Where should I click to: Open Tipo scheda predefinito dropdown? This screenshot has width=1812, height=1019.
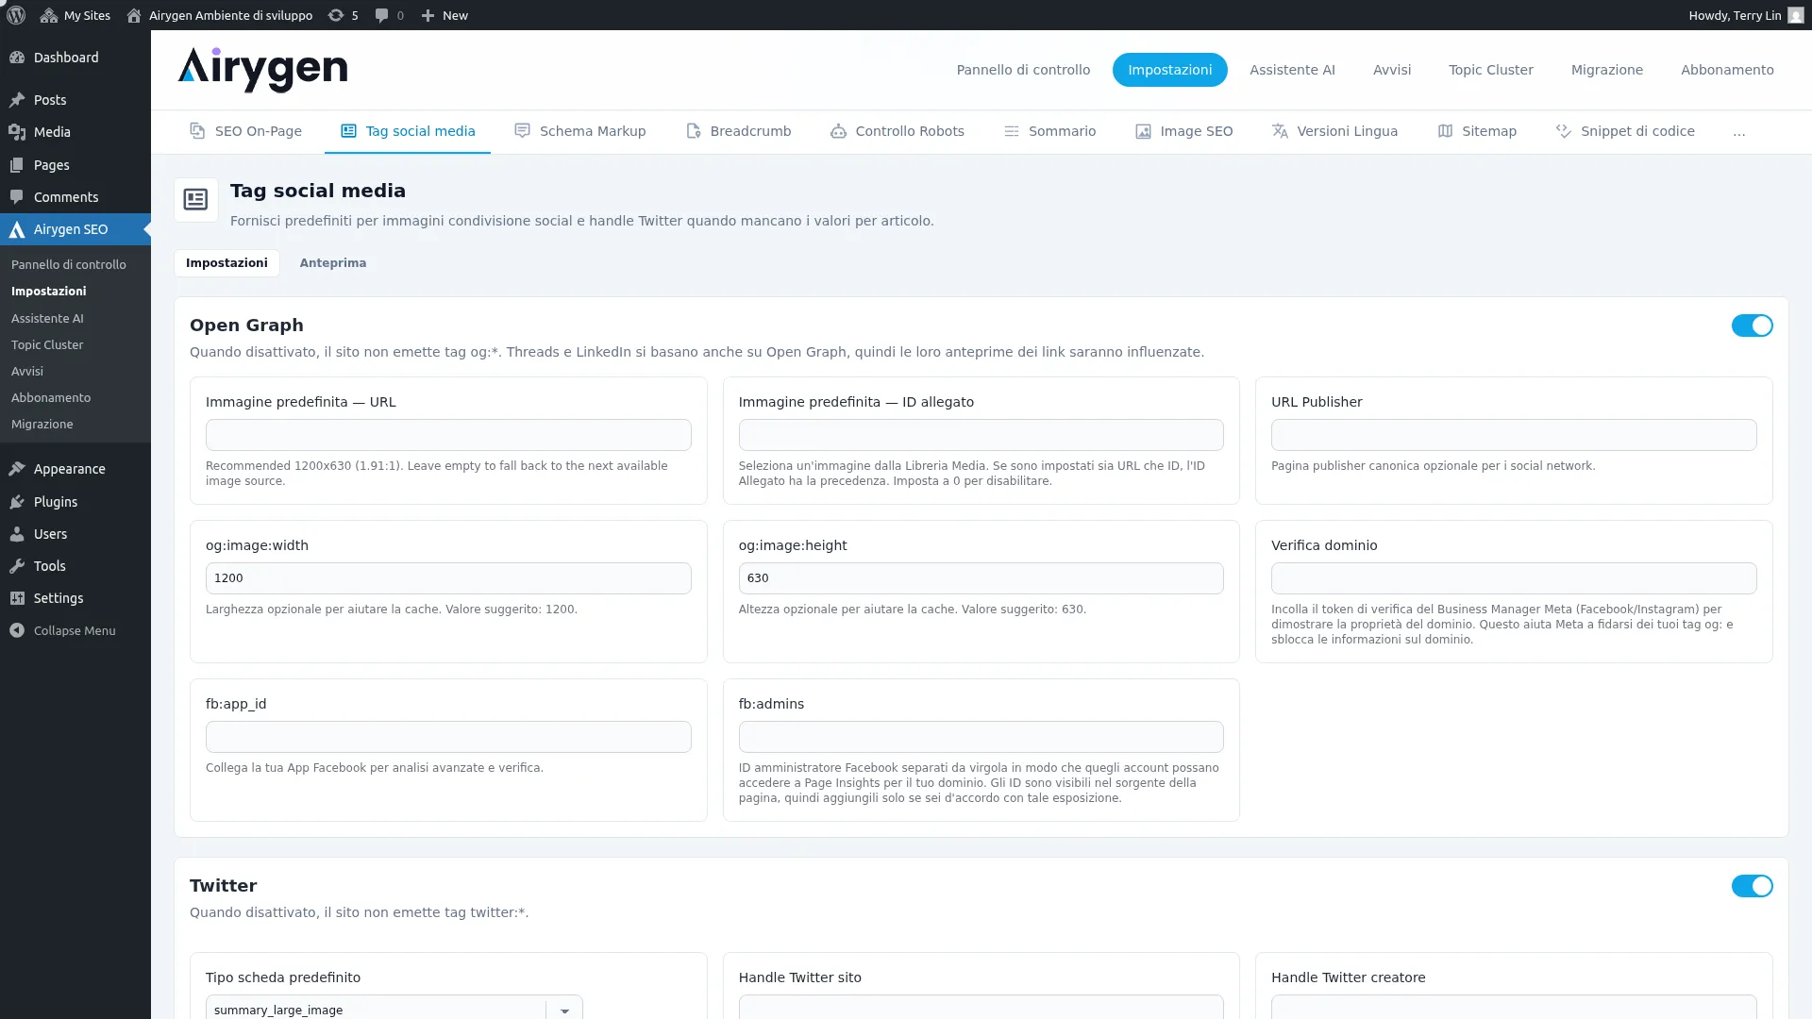pos(394,1009)
